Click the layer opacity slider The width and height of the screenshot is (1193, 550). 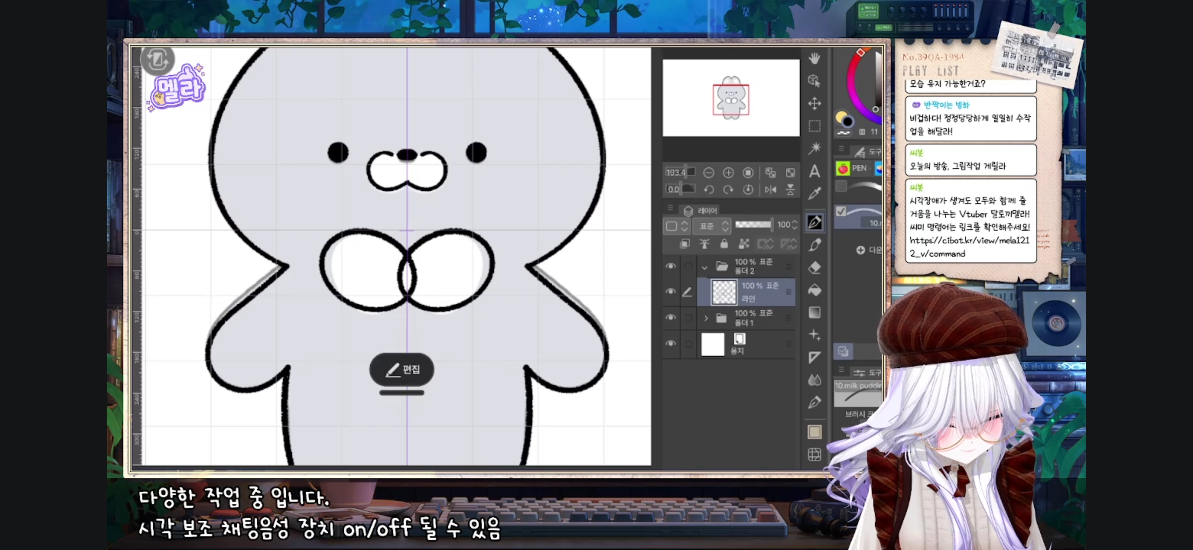pyautogui.click(x=754, y=225)
